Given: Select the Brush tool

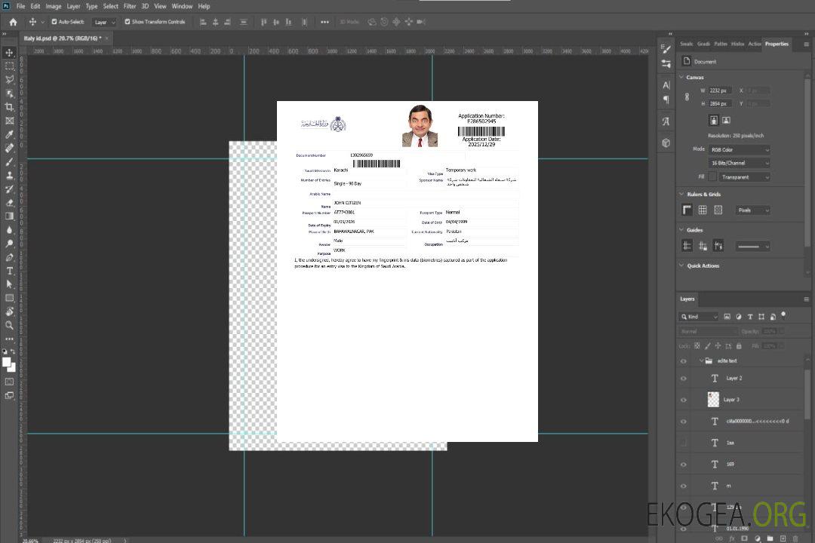Looking at the screenshot, I should [9, 161].
